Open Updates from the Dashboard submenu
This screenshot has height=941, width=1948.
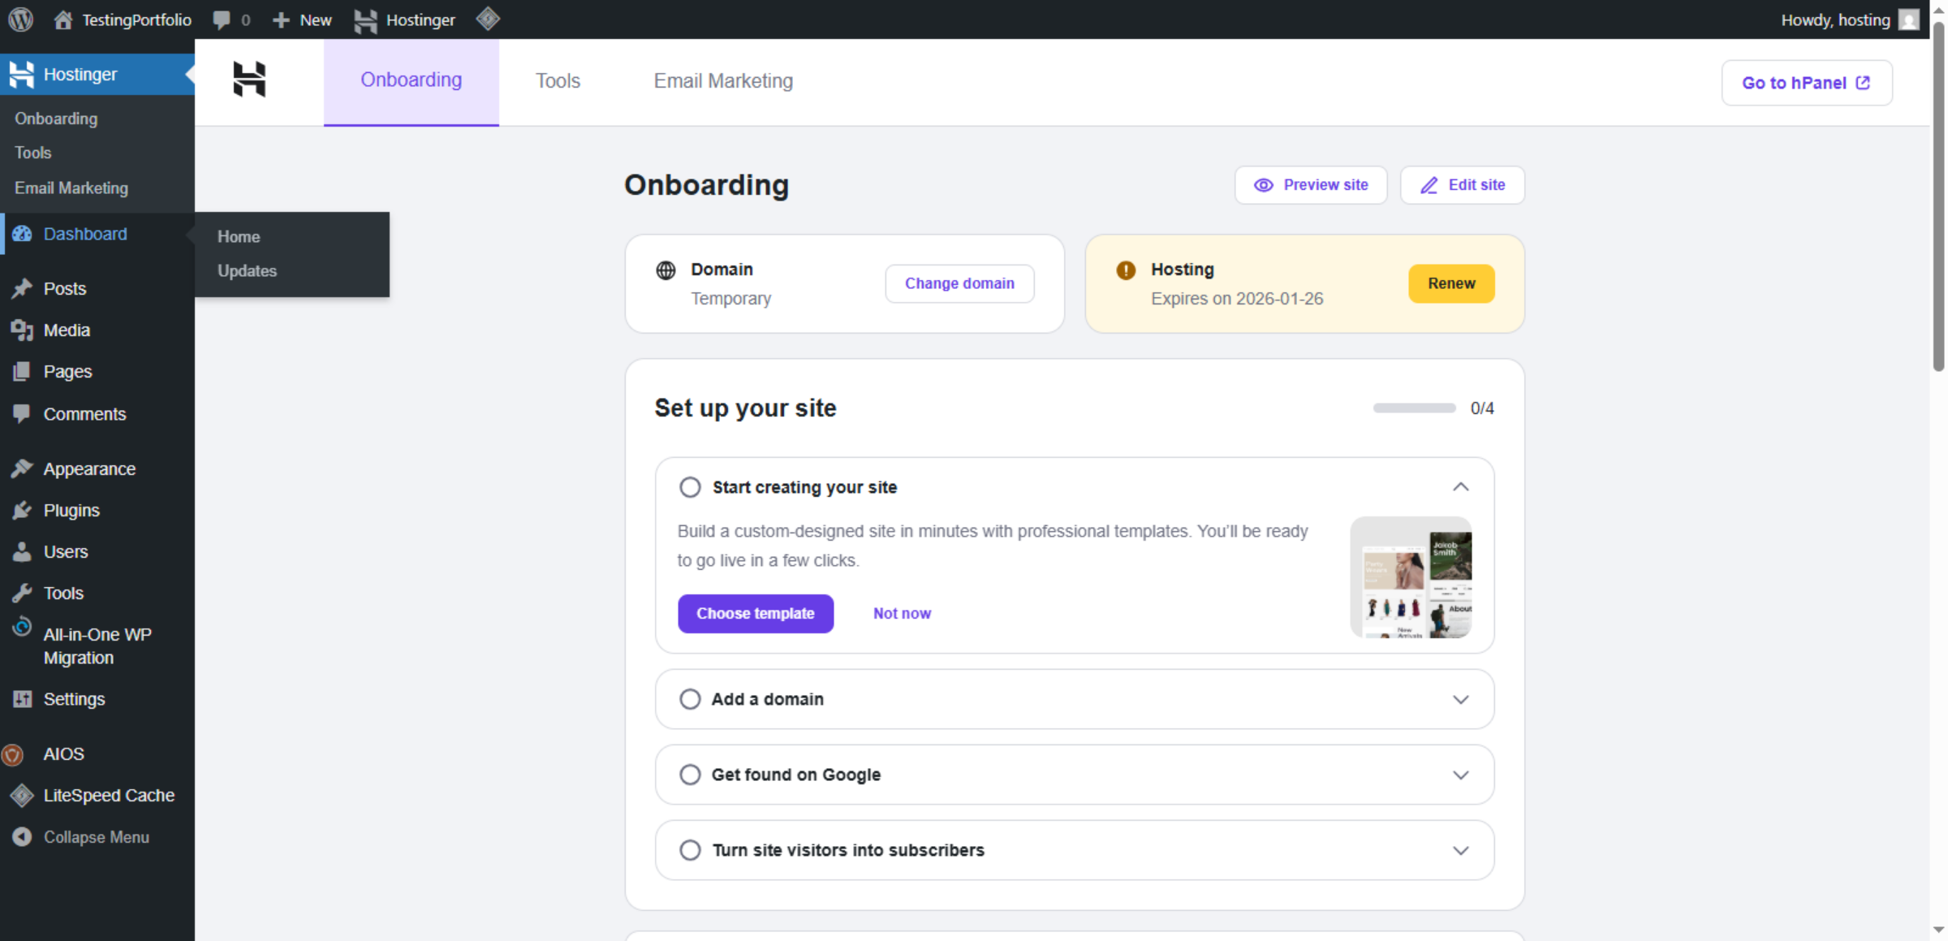(247, 270)
